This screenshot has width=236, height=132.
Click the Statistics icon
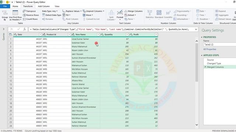coord(150,13)
